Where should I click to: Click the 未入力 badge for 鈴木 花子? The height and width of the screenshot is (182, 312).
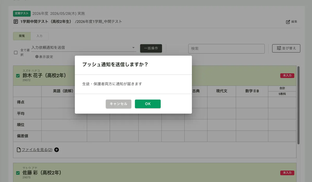[x=287, y=75]
